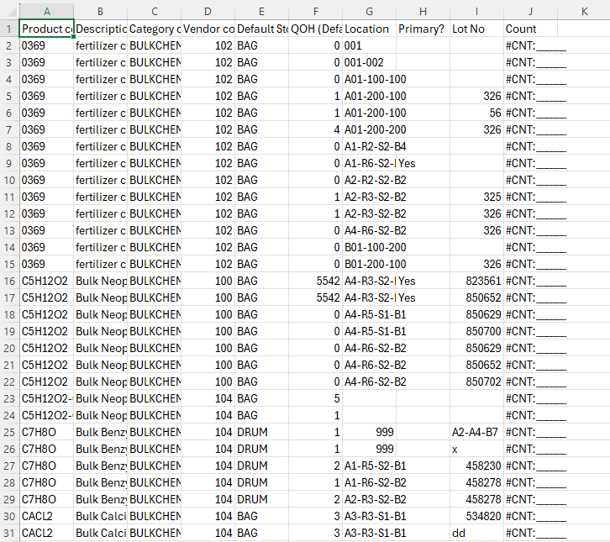Screen dimensions: 610x542
Task: Select column A header
Action: tap(47, 12)
